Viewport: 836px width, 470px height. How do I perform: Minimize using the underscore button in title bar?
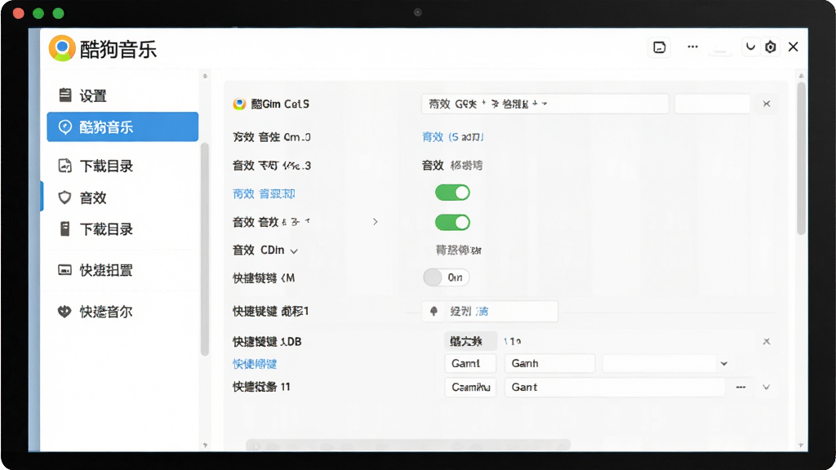point(720,51)
